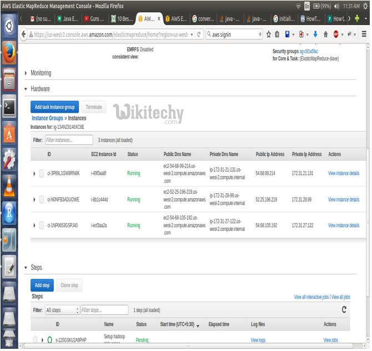Image resolution: width=372 pixels, height=351 pixels.
Task: Bookmark this page with star icon
Action: [x=268, y=34]
